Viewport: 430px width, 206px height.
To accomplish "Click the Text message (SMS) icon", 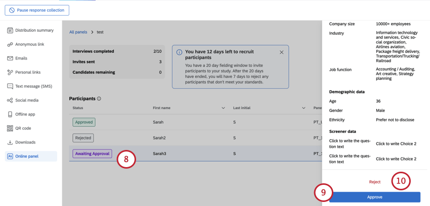I will click(x=10, y=86).
